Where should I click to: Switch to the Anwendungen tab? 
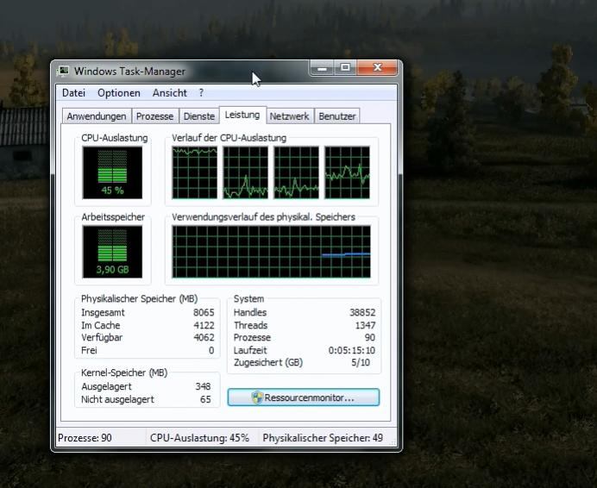pyautogui.click(x=97, y=116)
